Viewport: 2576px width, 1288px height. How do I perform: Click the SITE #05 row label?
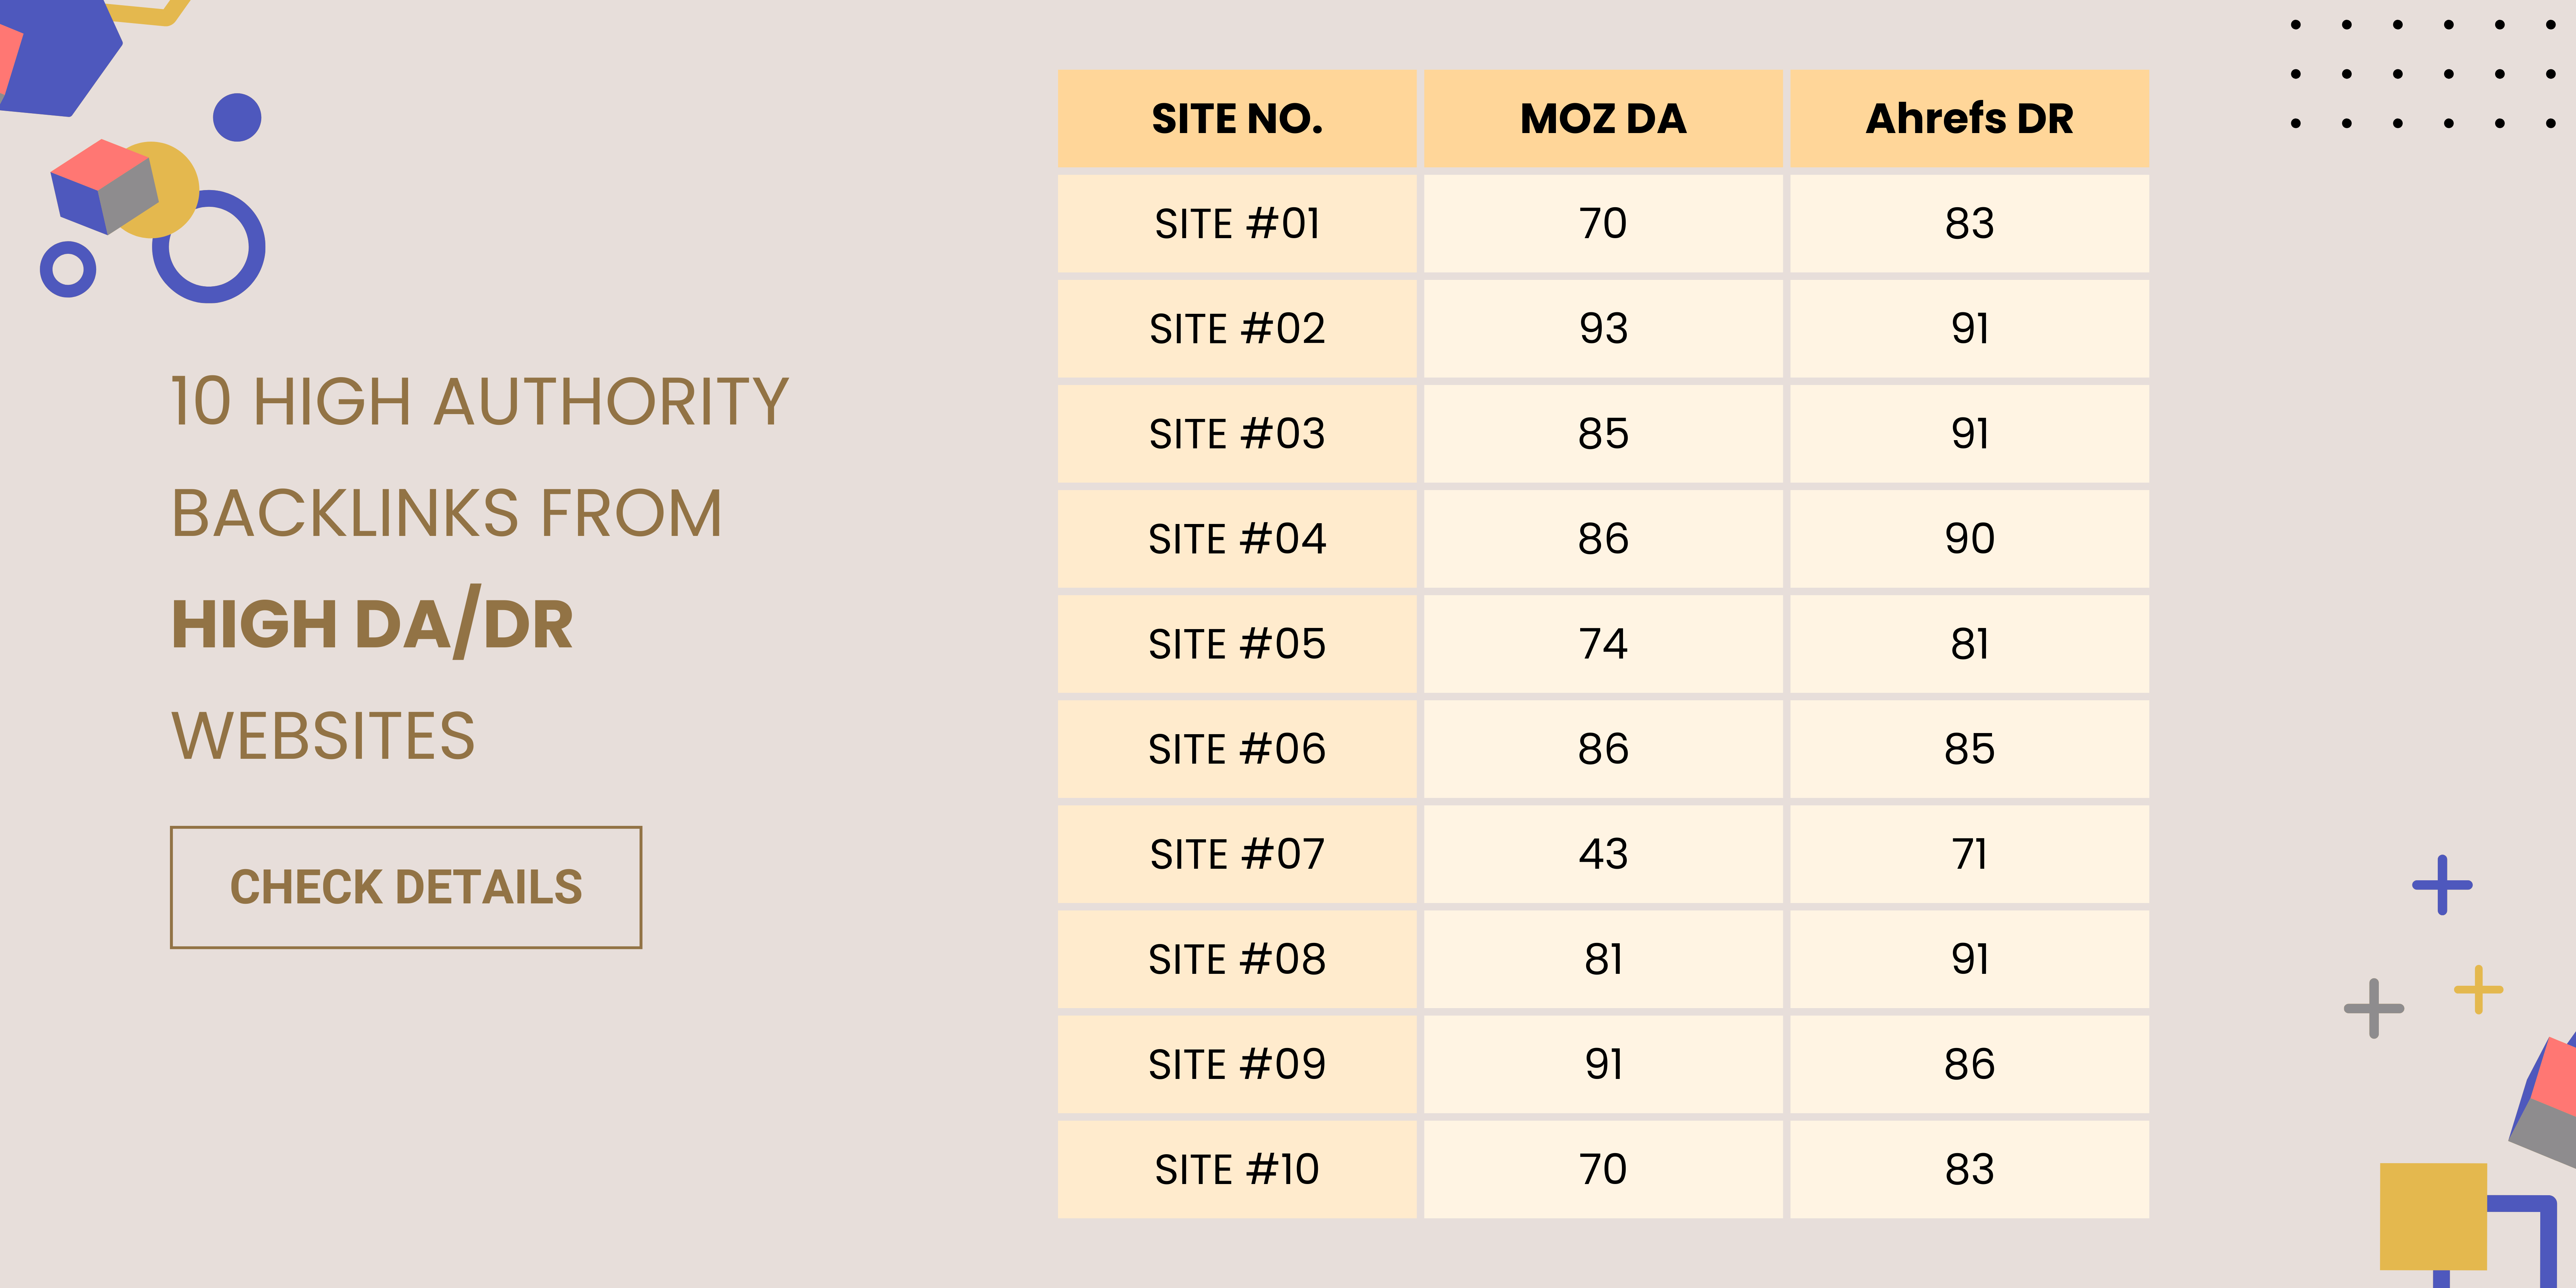point(1237,644)
